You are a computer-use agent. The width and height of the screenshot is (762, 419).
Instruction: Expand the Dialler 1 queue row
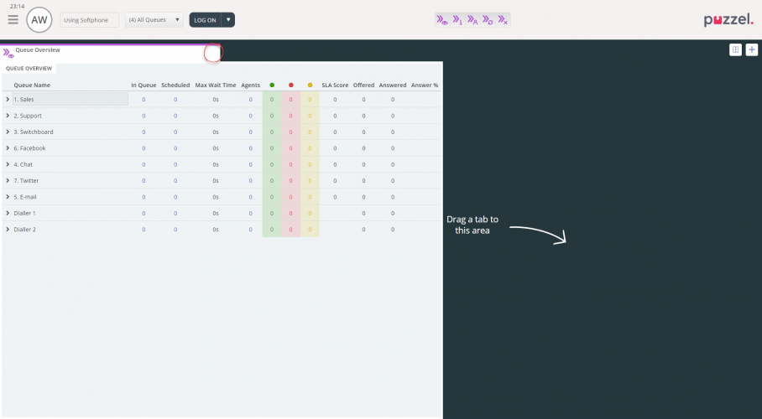point(8,213)
